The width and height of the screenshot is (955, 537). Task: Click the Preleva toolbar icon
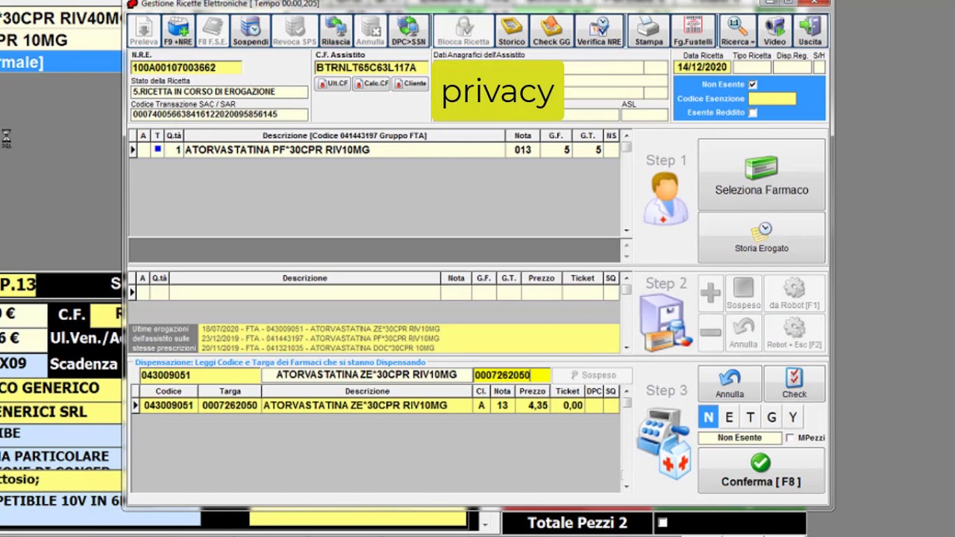click(x=144, y=31)
